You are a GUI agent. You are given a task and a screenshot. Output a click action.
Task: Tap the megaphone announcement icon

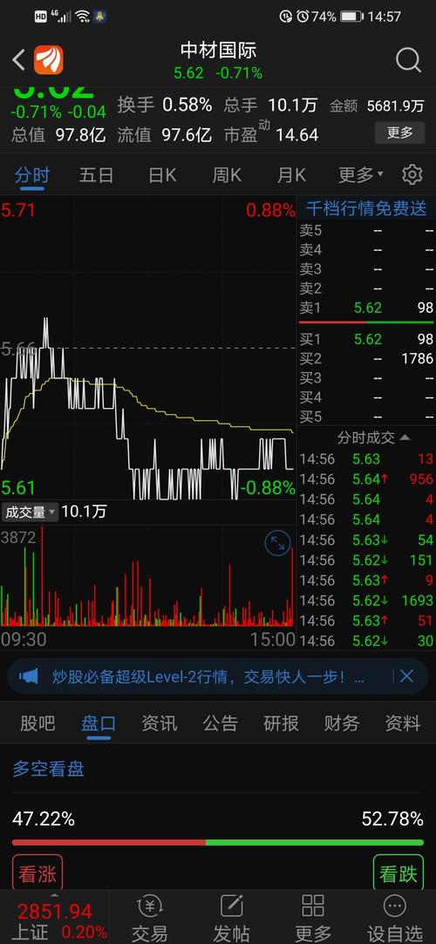[28, 676]
